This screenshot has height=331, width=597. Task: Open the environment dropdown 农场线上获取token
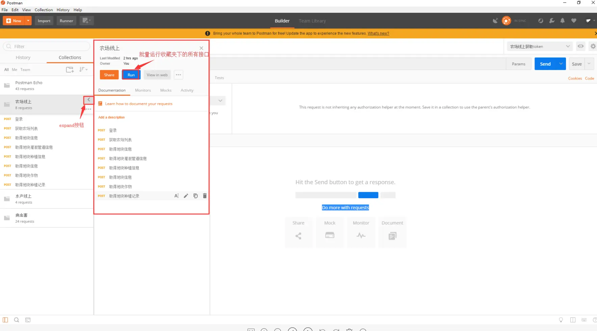(x=540, y=47)
